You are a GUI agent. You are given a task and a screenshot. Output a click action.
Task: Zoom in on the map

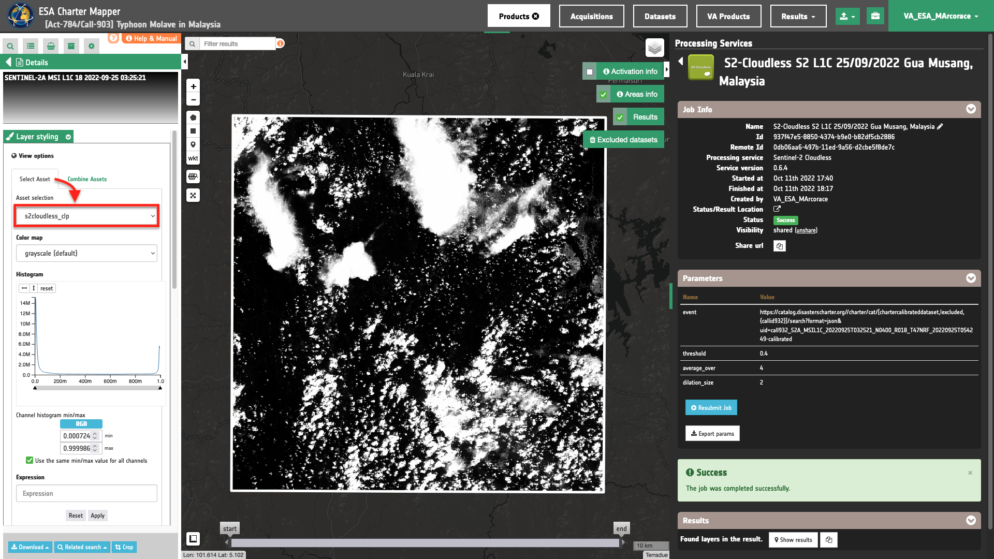193,86
